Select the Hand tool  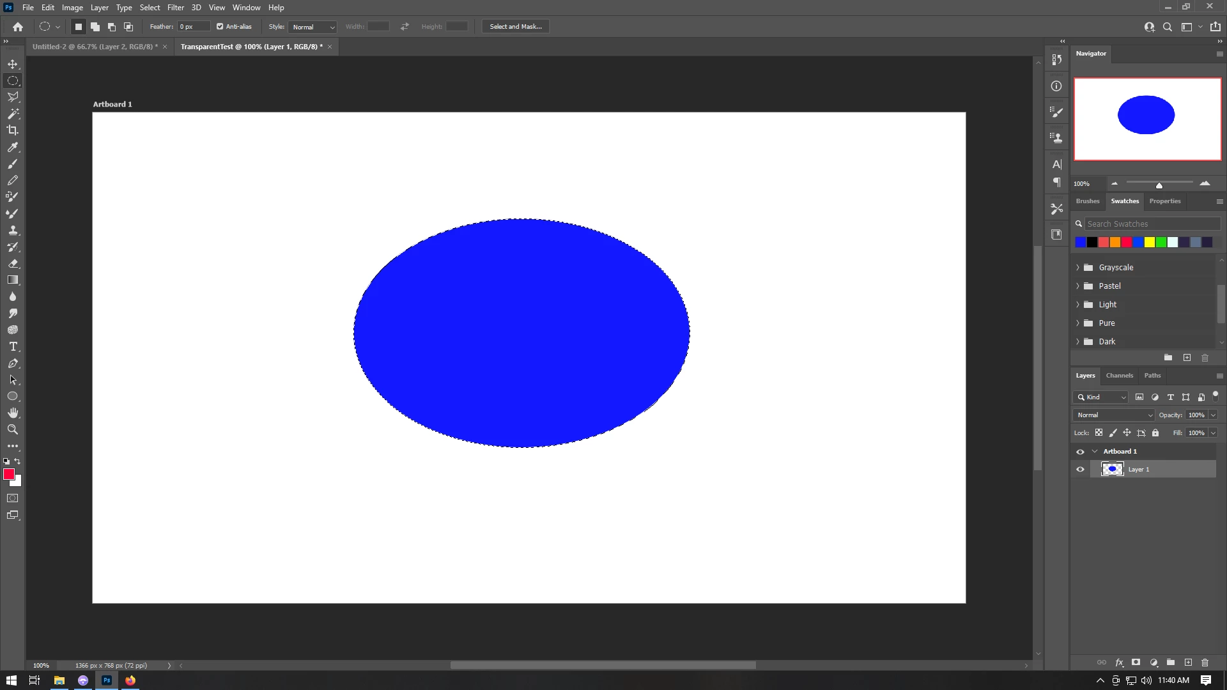pyautogui.click(x=13, y=413)
